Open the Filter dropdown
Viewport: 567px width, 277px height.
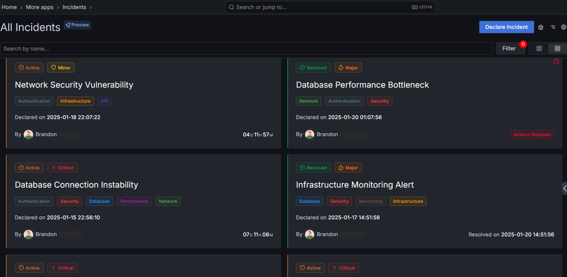[x=509, y=48]
